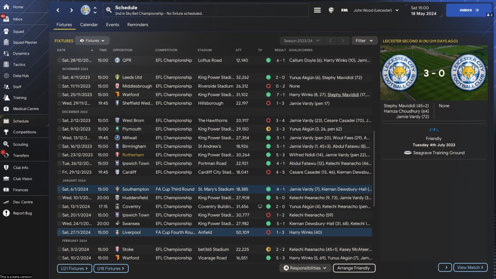
Task: Open the Data Hub icon
Action: point(6,76)
